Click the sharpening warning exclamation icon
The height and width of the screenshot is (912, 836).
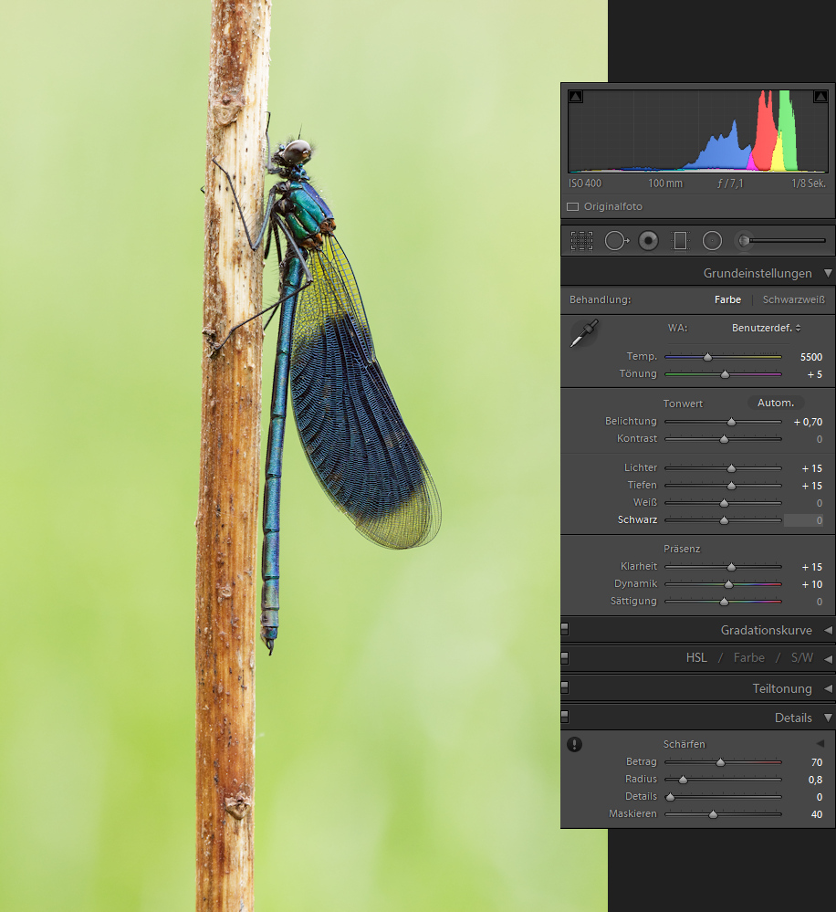click(x=574, y=744)
